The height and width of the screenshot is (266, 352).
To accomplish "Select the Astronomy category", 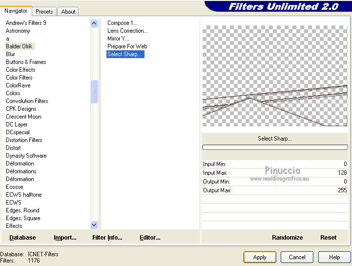I will pyautogui.click(x=18, y=31).
